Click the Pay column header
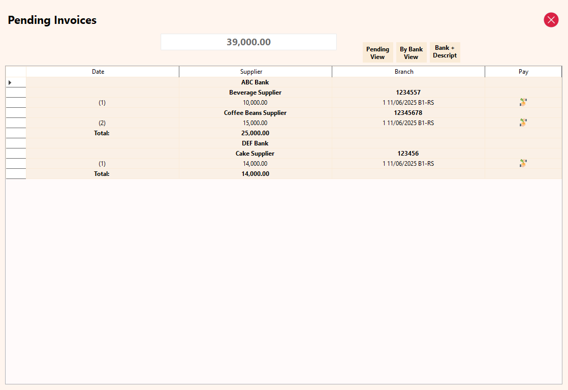This screenshot has height=390, width=568. click(x=523, y=72)
